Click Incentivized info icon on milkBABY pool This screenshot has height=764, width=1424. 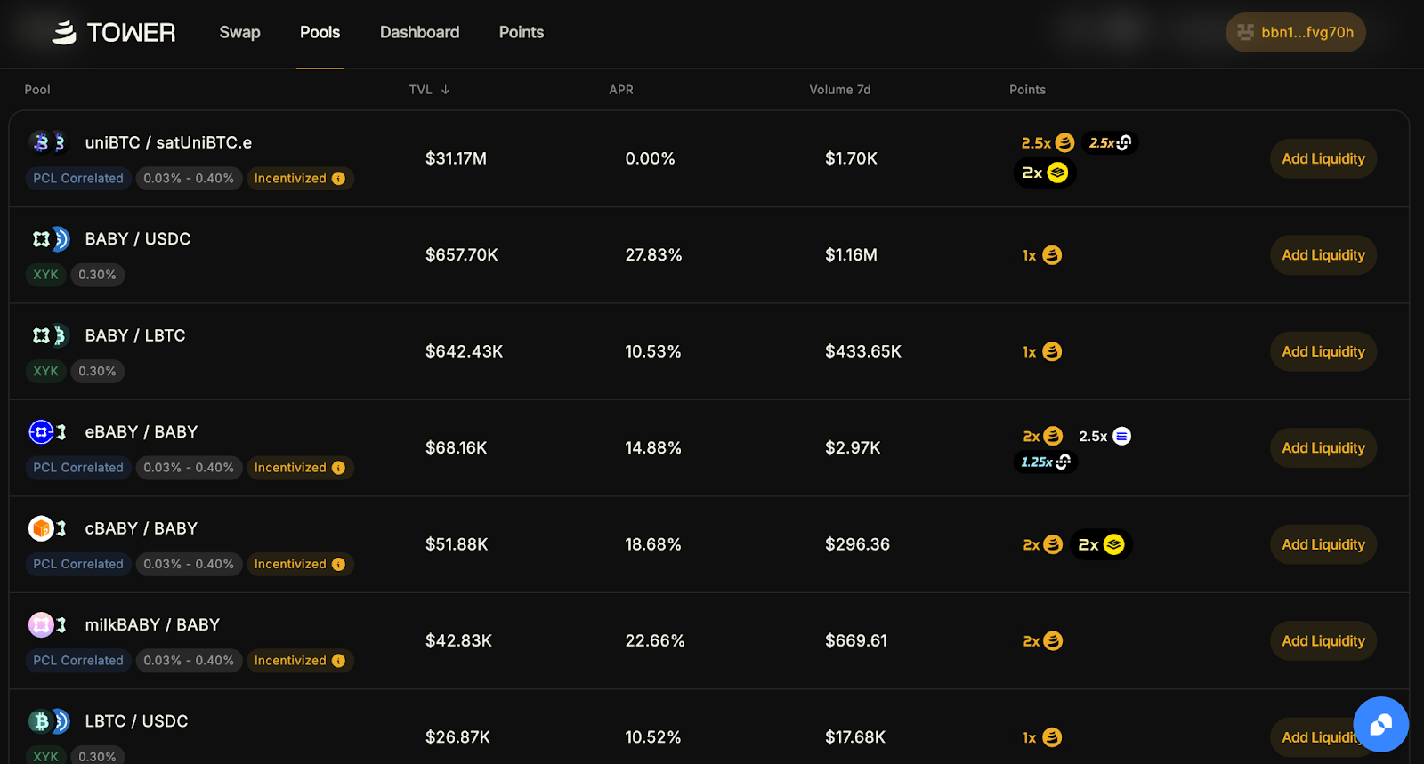[x=338, y=661]
